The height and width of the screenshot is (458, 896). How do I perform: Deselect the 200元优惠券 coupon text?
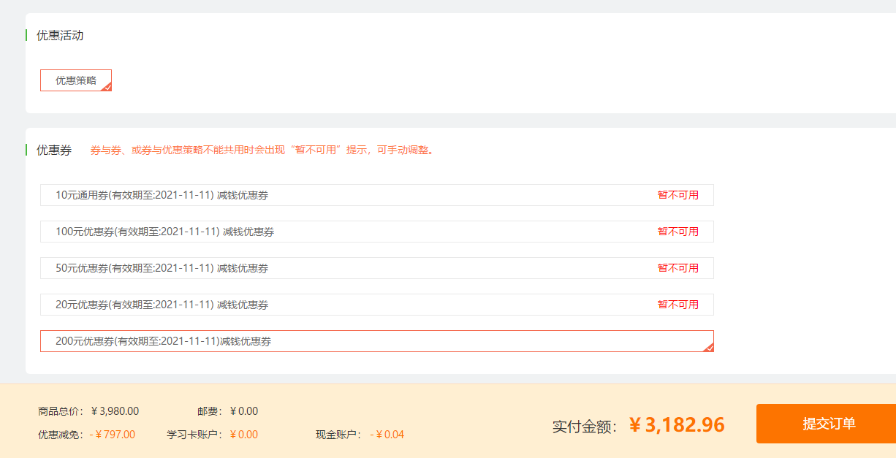[163, 341]
